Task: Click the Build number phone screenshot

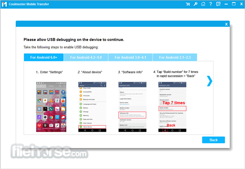Action: 172,107
